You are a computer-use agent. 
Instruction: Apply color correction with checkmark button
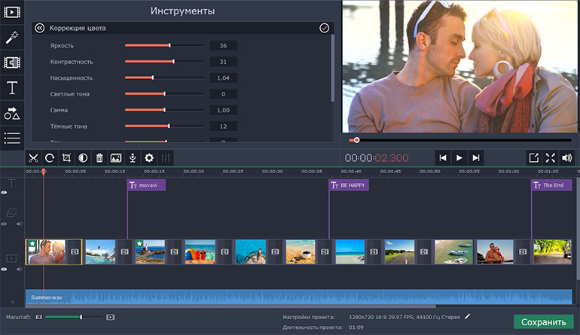(x=324, y=28)
